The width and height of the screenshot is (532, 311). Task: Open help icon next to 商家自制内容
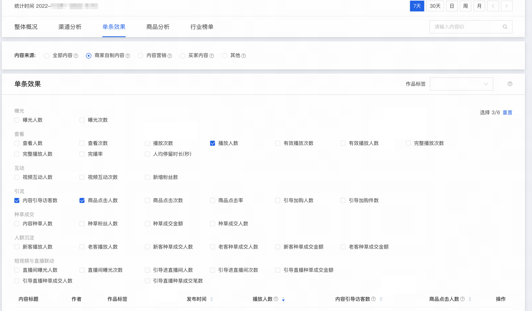point(128,56)
